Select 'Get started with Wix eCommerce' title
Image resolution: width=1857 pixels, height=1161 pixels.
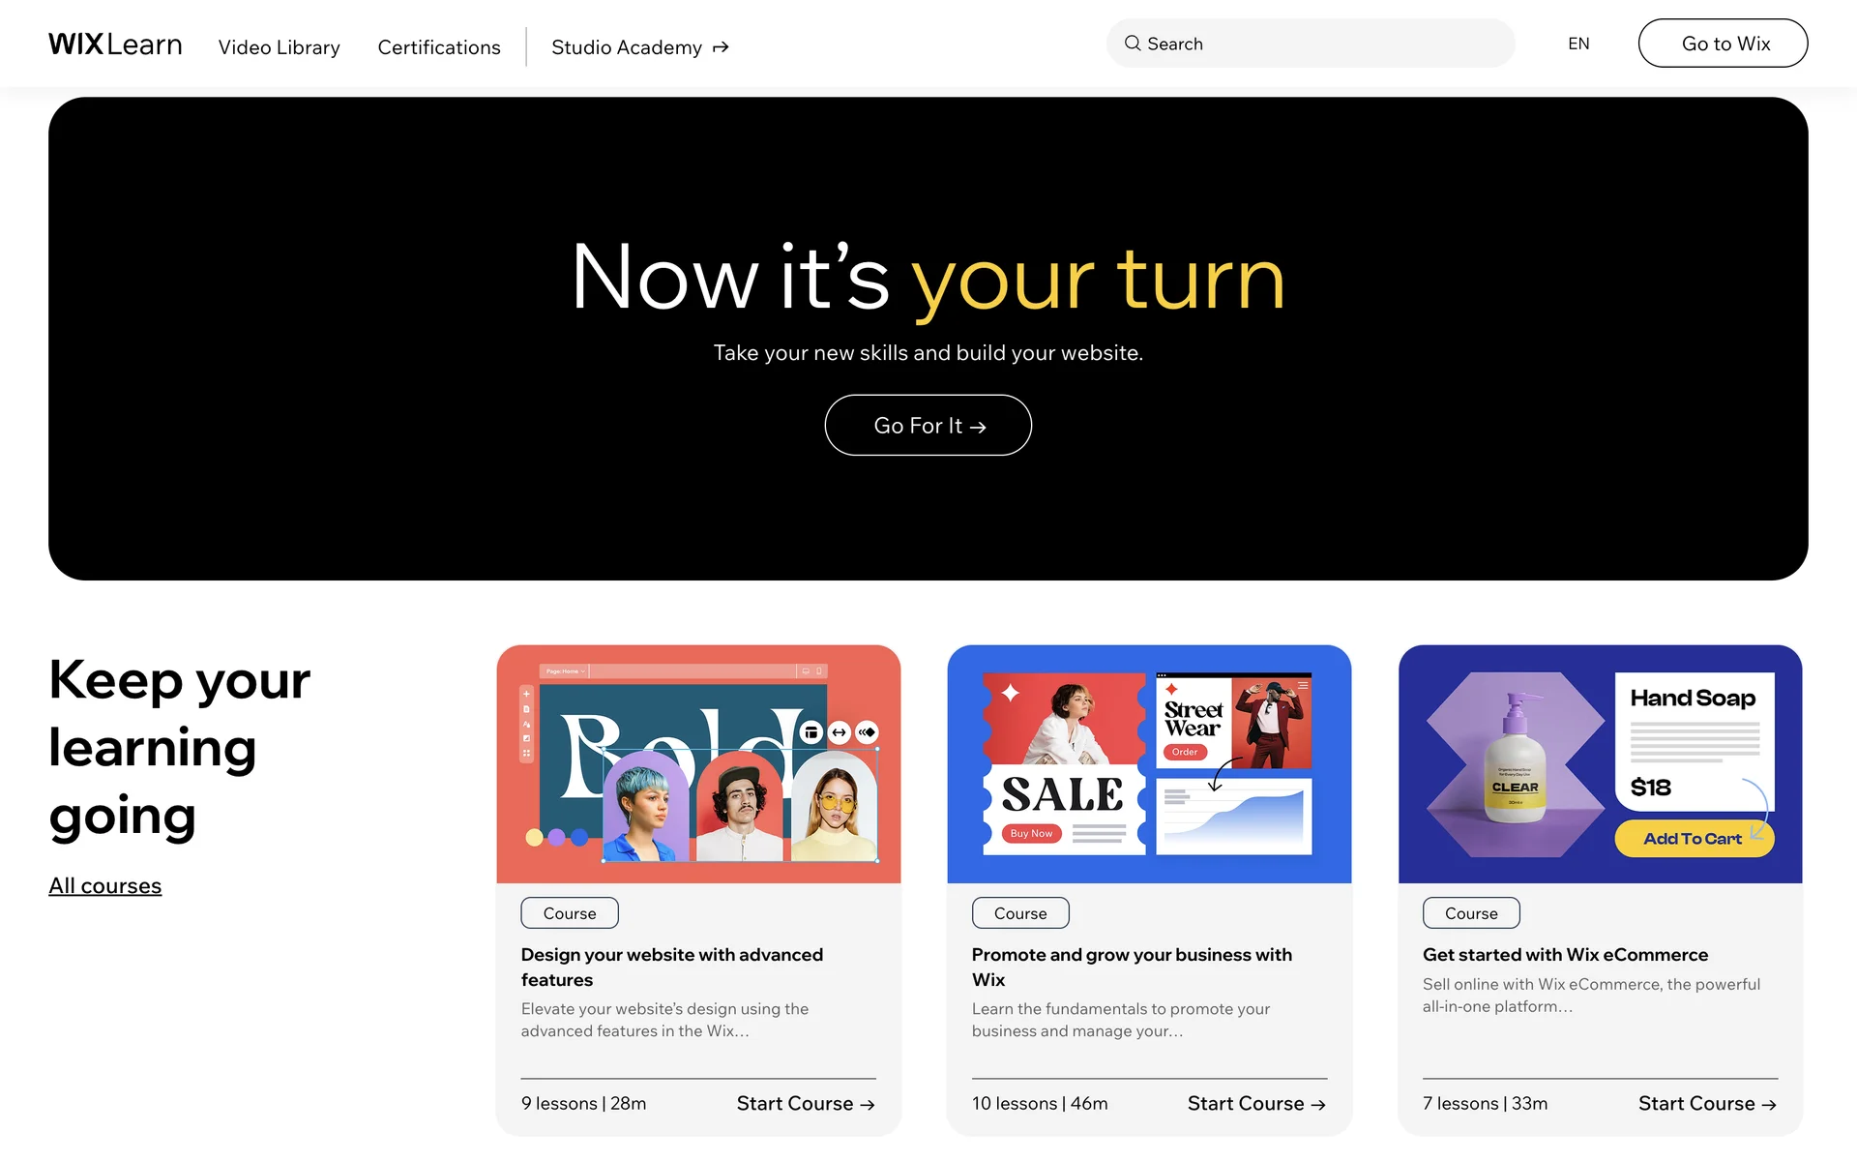pos(1565,955)
